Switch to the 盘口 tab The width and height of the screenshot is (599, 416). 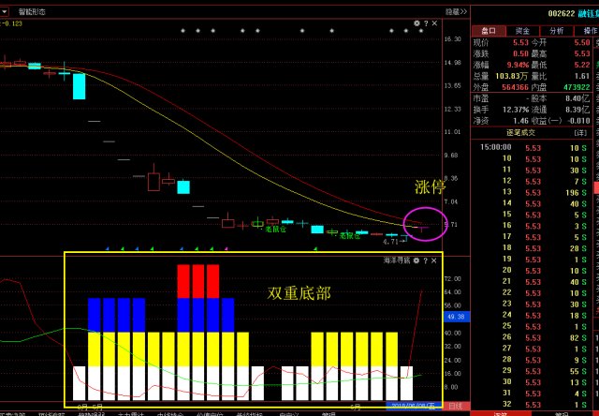tap(489, 31)
